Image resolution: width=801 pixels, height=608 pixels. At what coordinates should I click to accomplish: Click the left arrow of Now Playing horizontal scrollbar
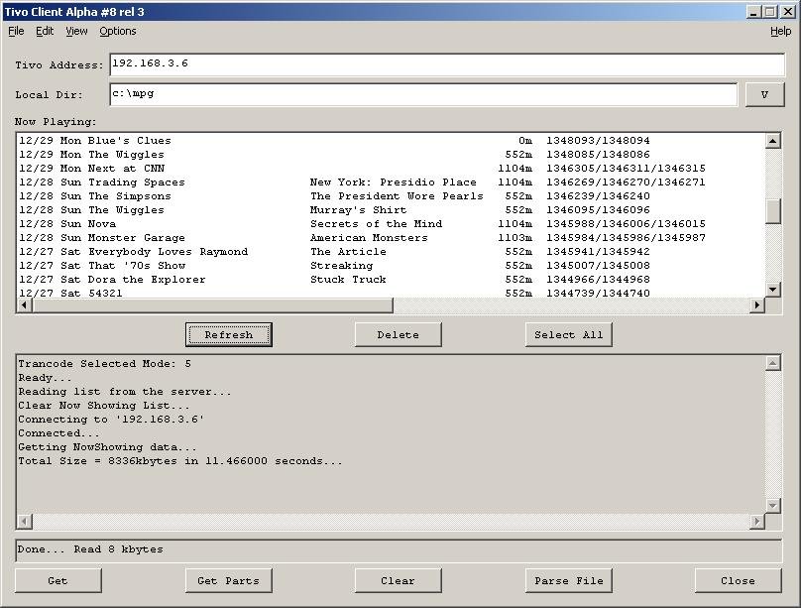point(24,305)
